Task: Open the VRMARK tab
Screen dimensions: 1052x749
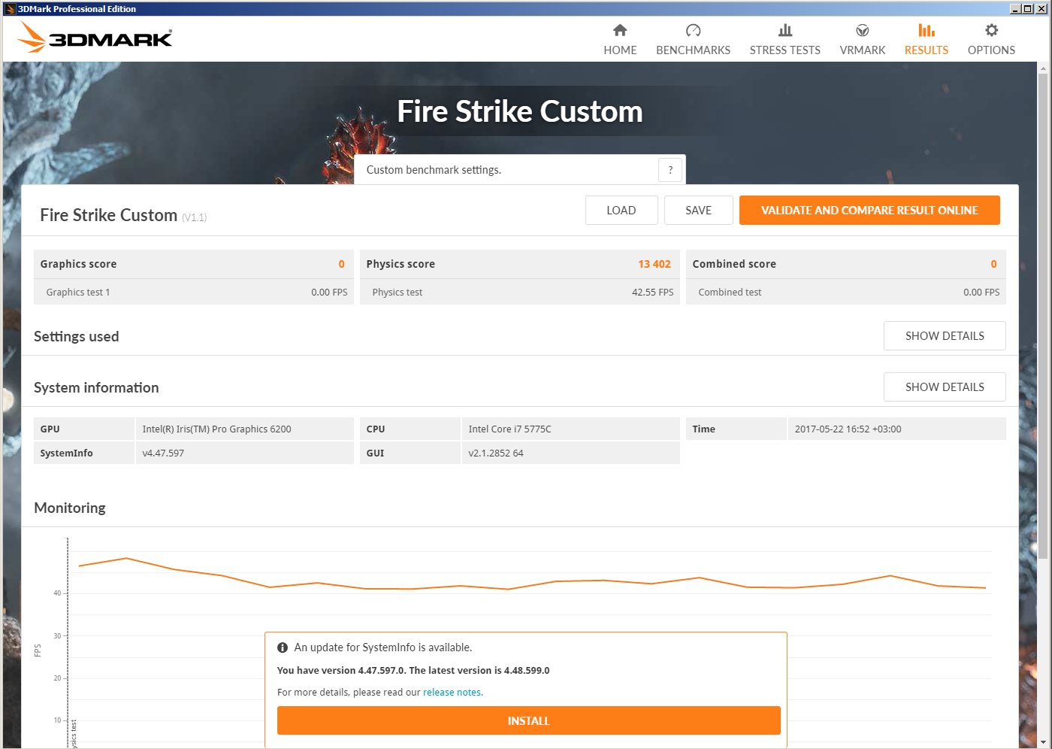Action: tap(863, 50)
